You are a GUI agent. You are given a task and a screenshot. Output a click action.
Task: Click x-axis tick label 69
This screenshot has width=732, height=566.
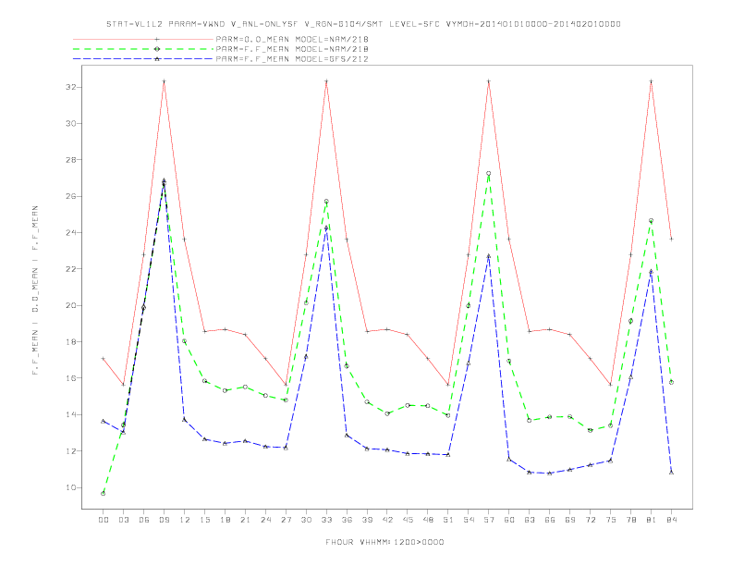pos(570,520)
